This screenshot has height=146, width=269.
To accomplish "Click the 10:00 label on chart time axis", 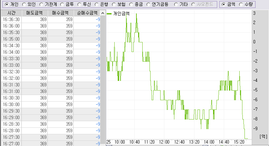I will coord(119,142).
